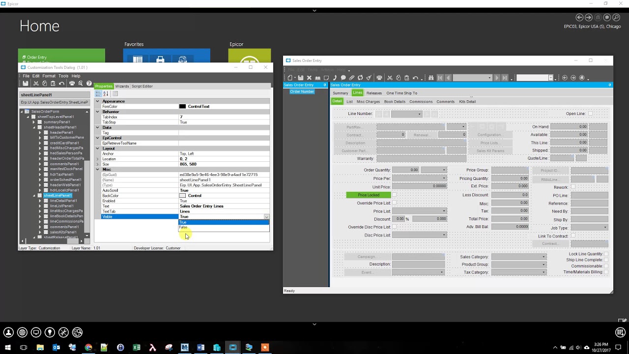
Task: Click the Alphabetical sort icon in Properties grid
Action: (105, 93)
